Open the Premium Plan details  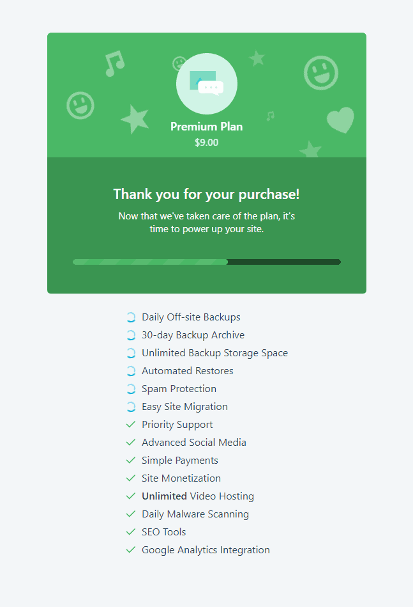[x=206, y=127]
